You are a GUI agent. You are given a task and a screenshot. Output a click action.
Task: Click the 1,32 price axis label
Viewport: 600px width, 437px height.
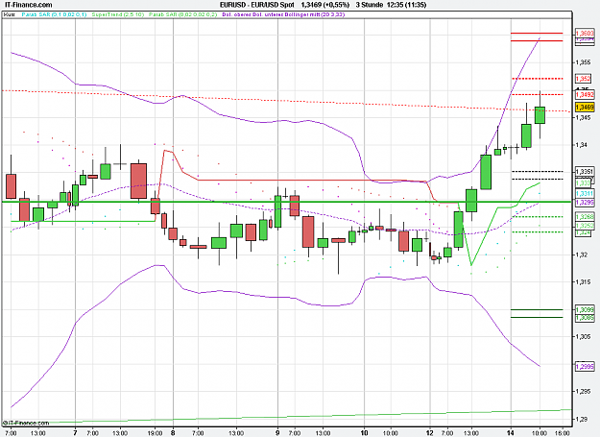click(x=582, y=255)
